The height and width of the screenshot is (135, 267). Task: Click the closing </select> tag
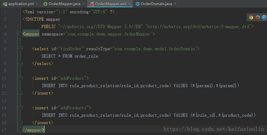coord(43,64)
